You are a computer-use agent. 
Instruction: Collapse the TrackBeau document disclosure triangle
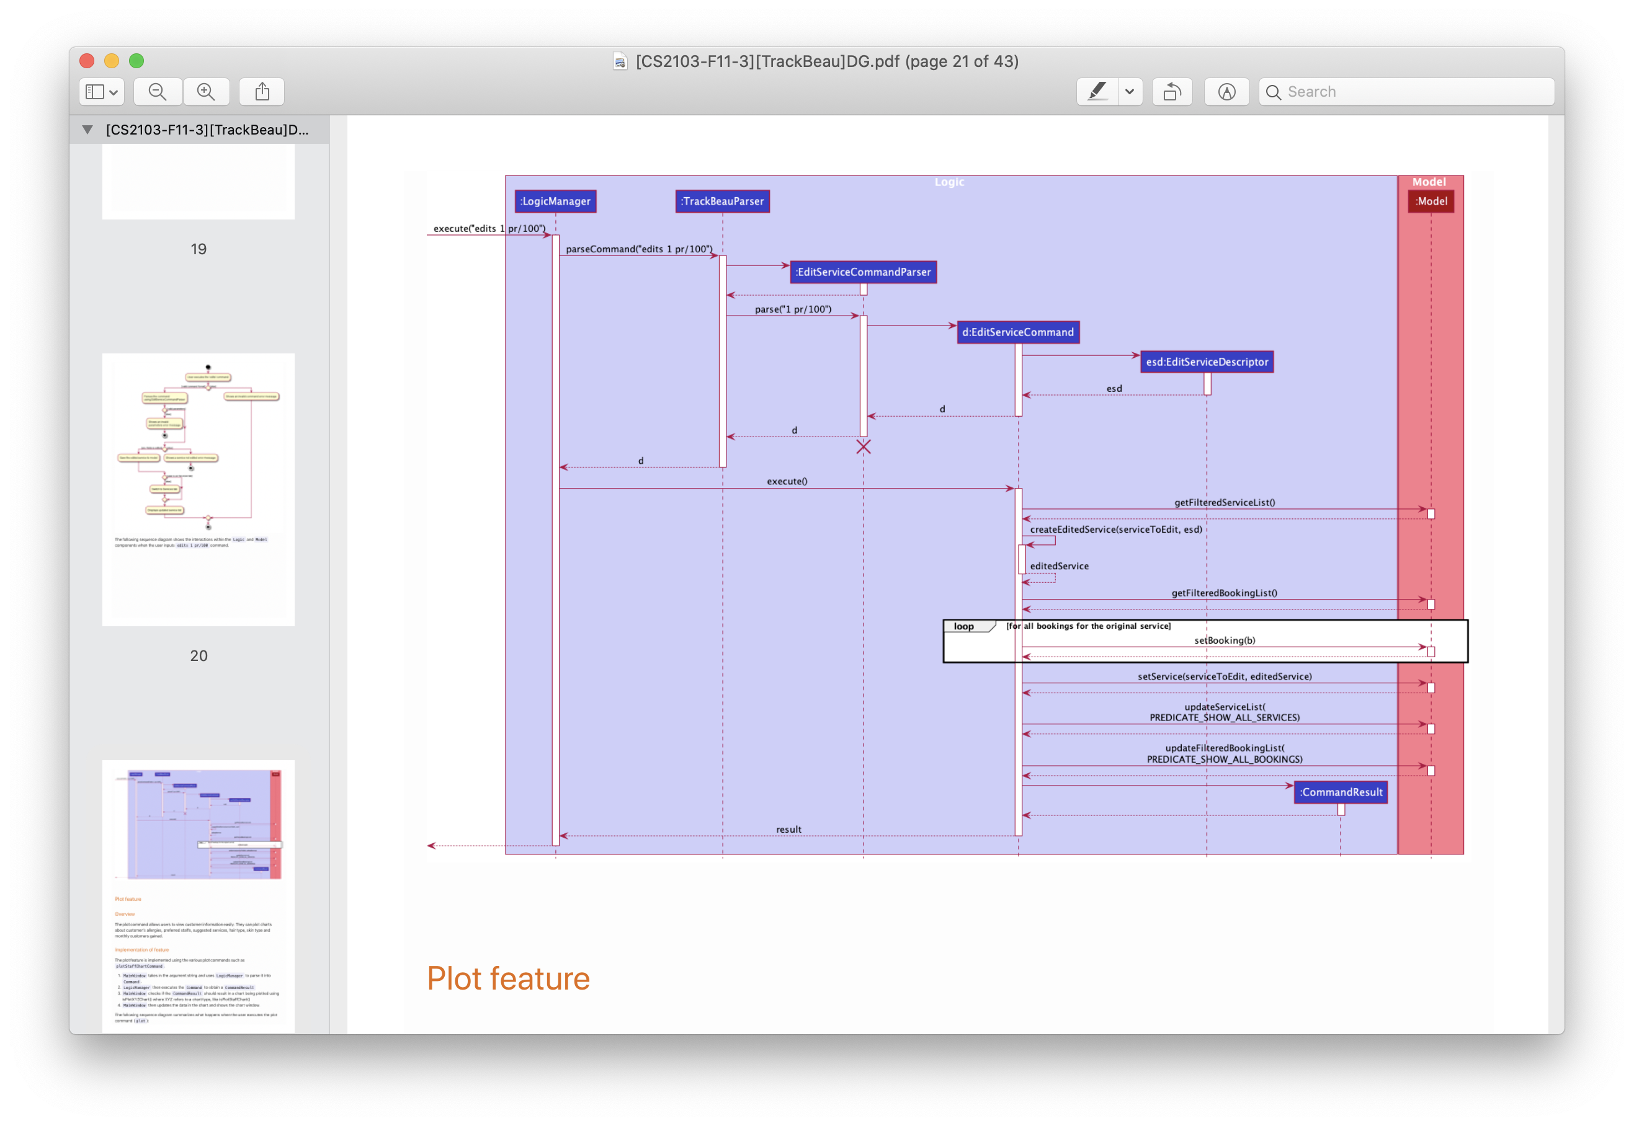click(x=87, y=130)
